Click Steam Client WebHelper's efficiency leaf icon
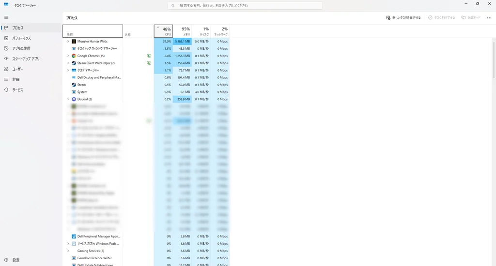Screen dimensions: 496x266 pos(149,63)
